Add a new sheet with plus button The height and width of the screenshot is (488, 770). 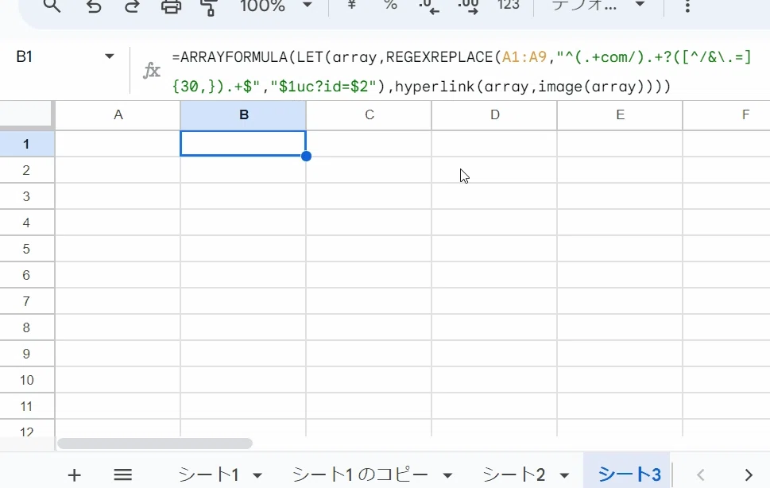[x=74, y=474]
